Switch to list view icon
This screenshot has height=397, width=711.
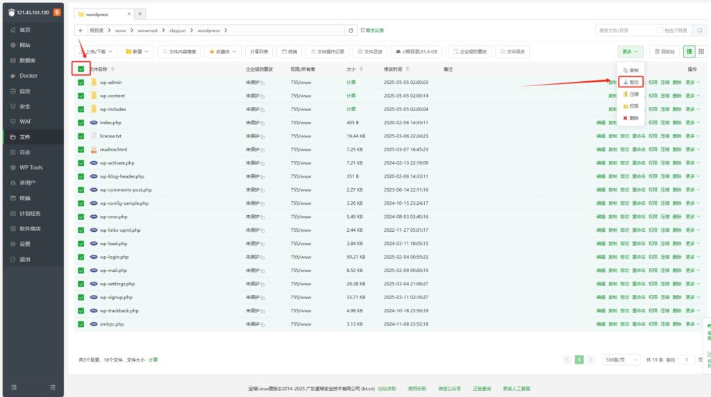click(689, 51)
